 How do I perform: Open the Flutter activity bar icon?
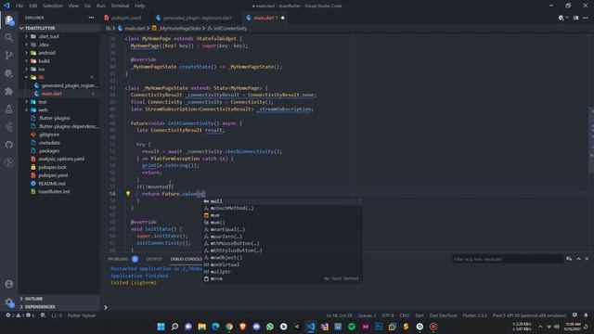(x=8, y=127)
